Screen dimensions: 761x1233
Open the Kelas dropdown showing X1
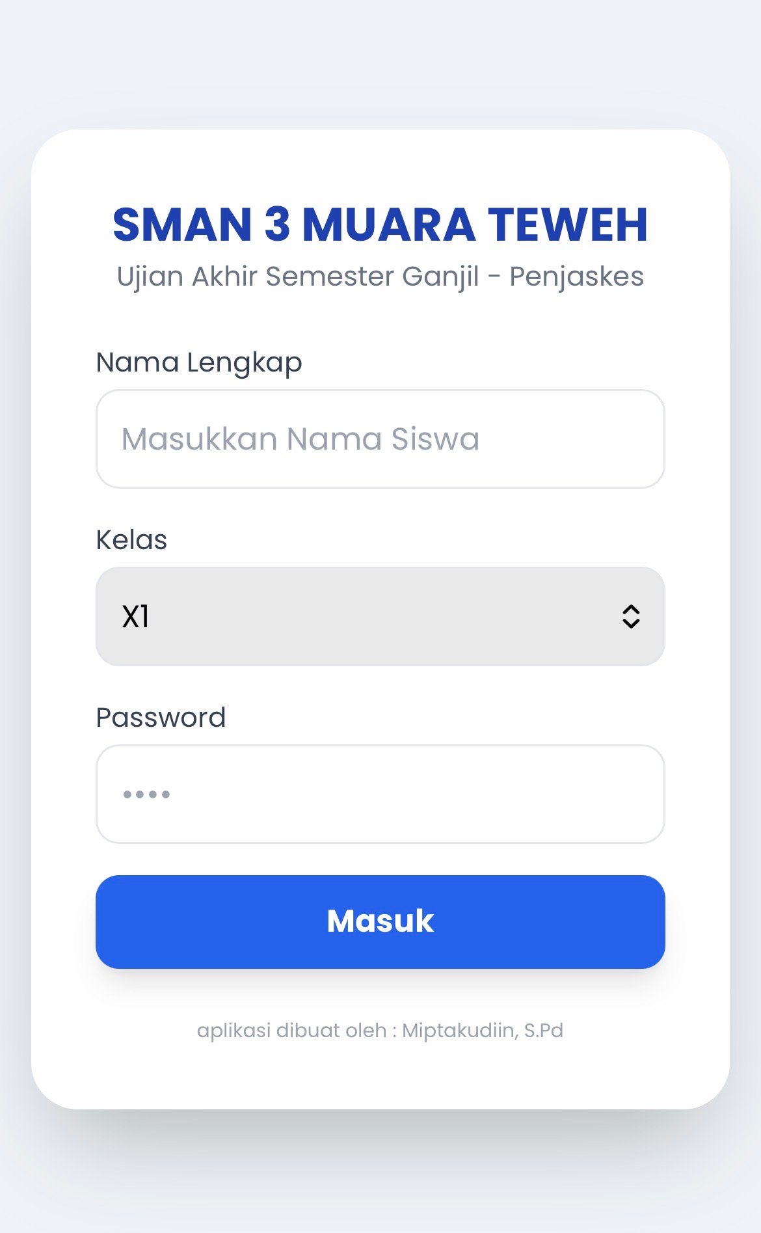[380, 616]
